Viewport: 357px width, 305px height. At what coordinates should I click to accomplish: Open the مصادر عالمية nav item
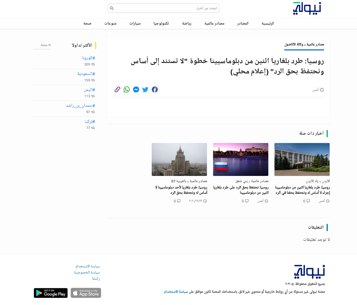pyautogui.click(x=214, y=23)
